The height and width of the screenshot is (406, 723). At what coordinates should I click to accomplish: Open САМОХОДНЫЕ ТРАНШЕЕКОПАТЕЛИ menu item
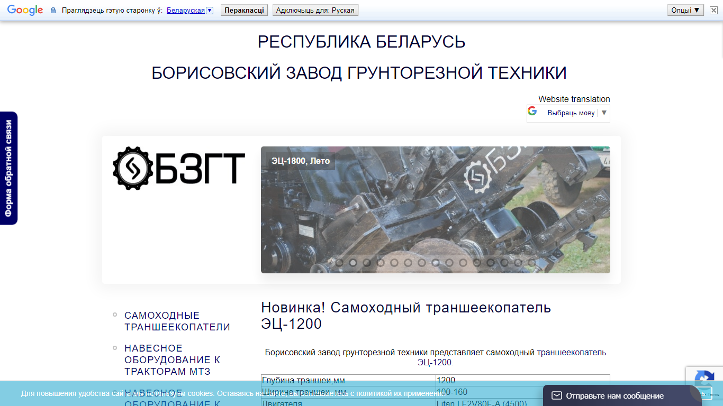point(177,321)
